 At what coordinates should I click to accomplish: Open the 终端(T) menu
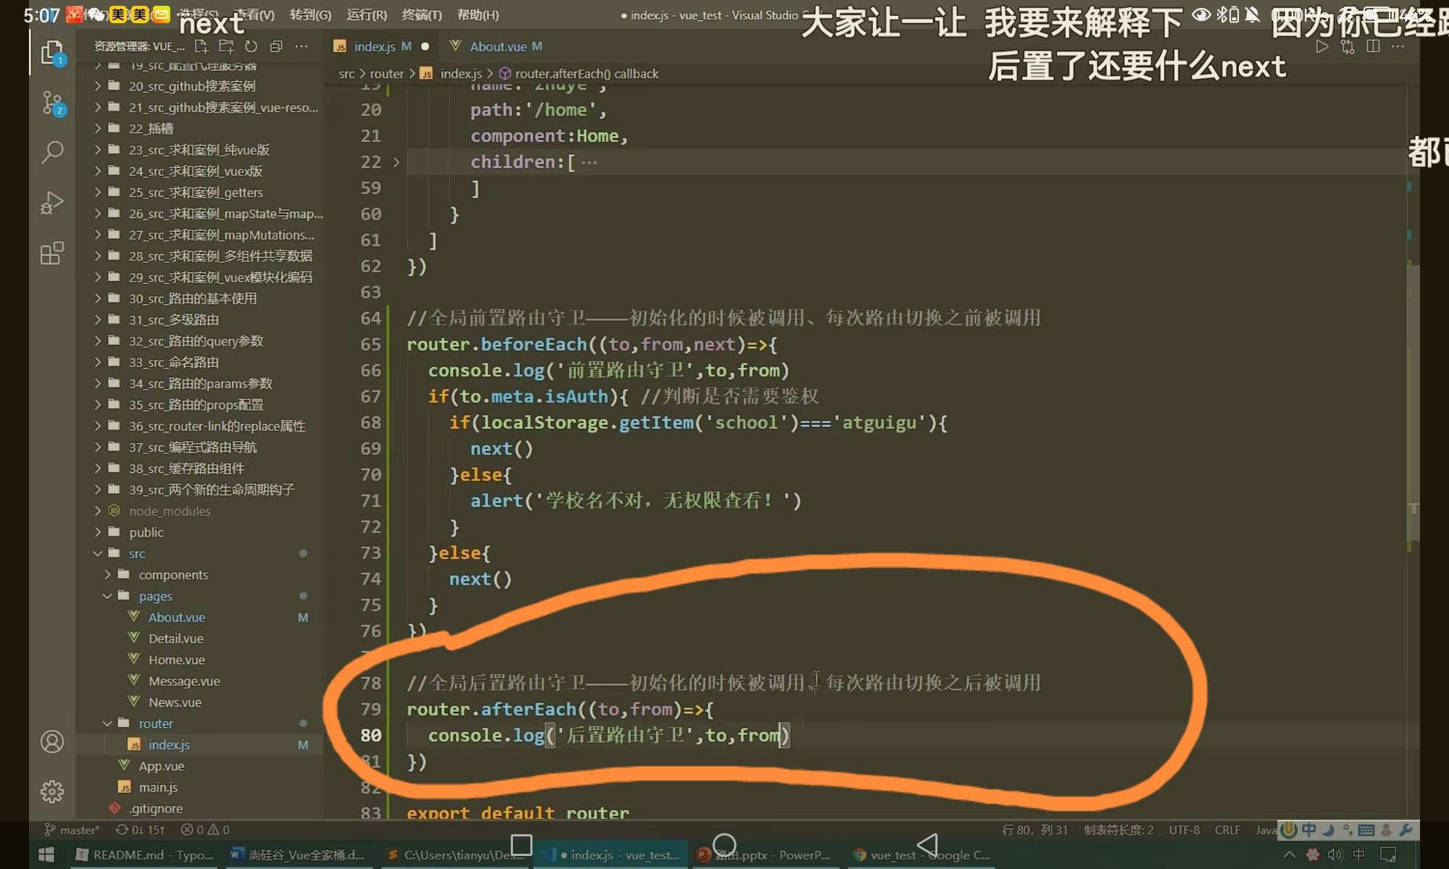[422, 14]
